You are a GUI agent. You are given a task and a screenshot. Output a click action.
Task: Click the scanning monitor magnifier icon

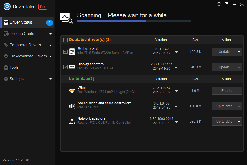(67, 18)
